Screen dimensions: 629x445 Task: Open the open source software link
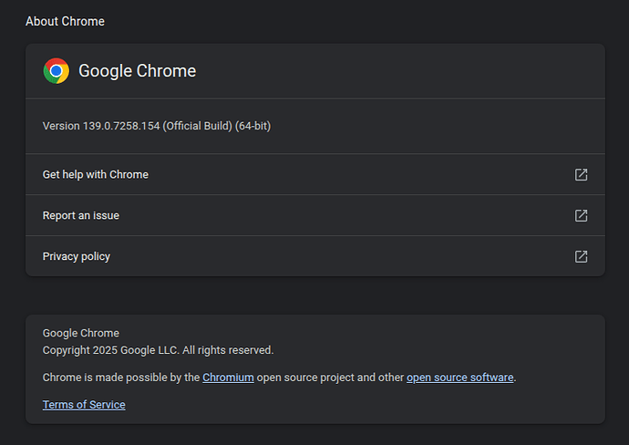point(459,378)
